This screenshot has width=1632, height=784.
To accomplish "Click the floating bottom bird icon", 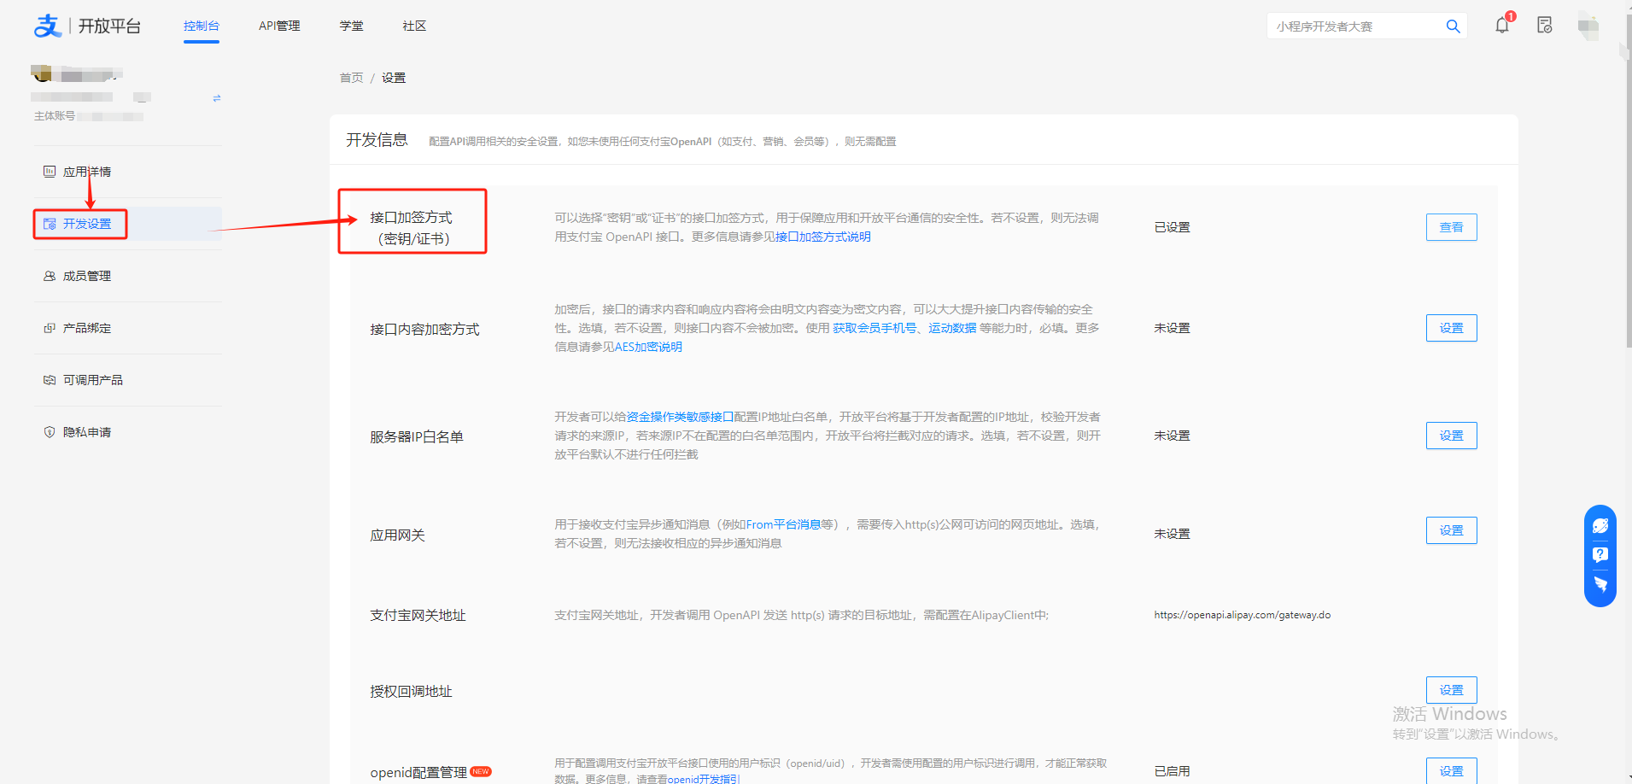I will point(1600,584).
